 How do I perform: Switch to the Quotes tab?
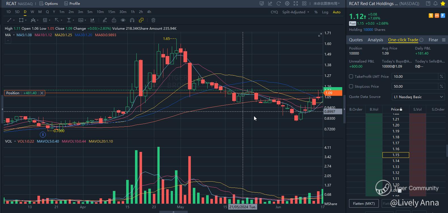[x=356, y=40]
